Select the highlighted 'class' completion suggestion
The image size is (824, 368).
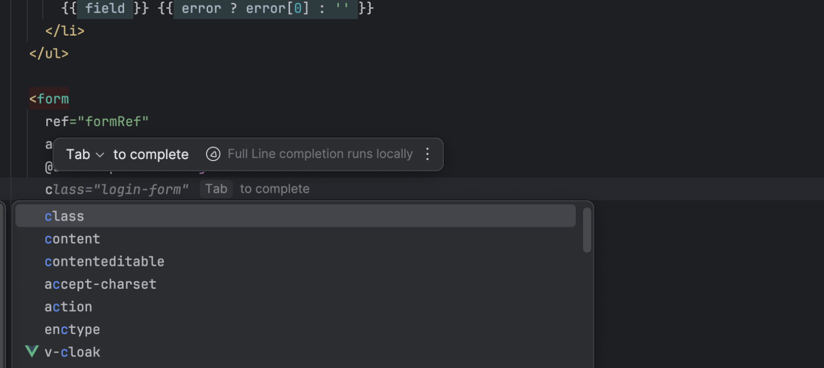click(64, 216)
